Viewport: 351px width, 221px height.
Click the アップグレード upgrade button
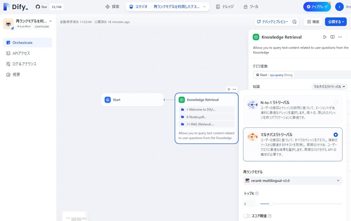coord(317,7)
